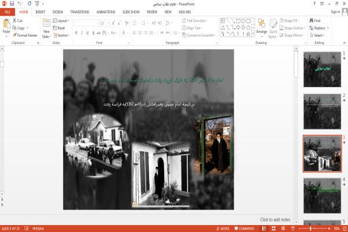
Task: Select the oval shape in gallery
Action: (x=243, y=21)
